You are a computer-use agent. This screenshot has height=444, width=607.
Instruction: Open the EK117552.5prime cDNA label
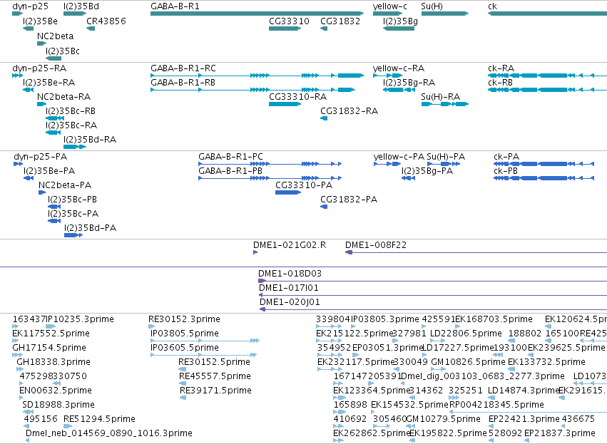pyautogui.click(x=51, y=334)
